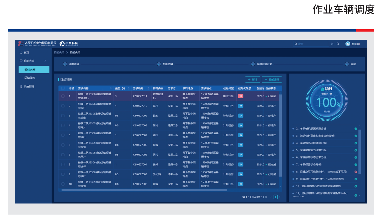Click the 系统管理 gear icon
The width and height of the screenshot is (377, 218).
tap(21, 86)
